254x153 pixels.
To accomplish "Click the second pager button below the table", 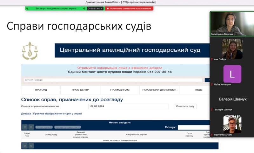I will click(31, 146).
